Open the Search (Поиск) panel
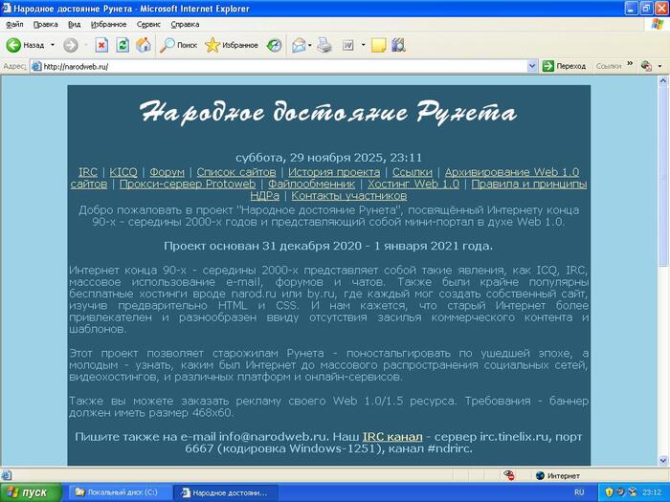Viewport: 670px width, 502px height. tap(178, 45)
